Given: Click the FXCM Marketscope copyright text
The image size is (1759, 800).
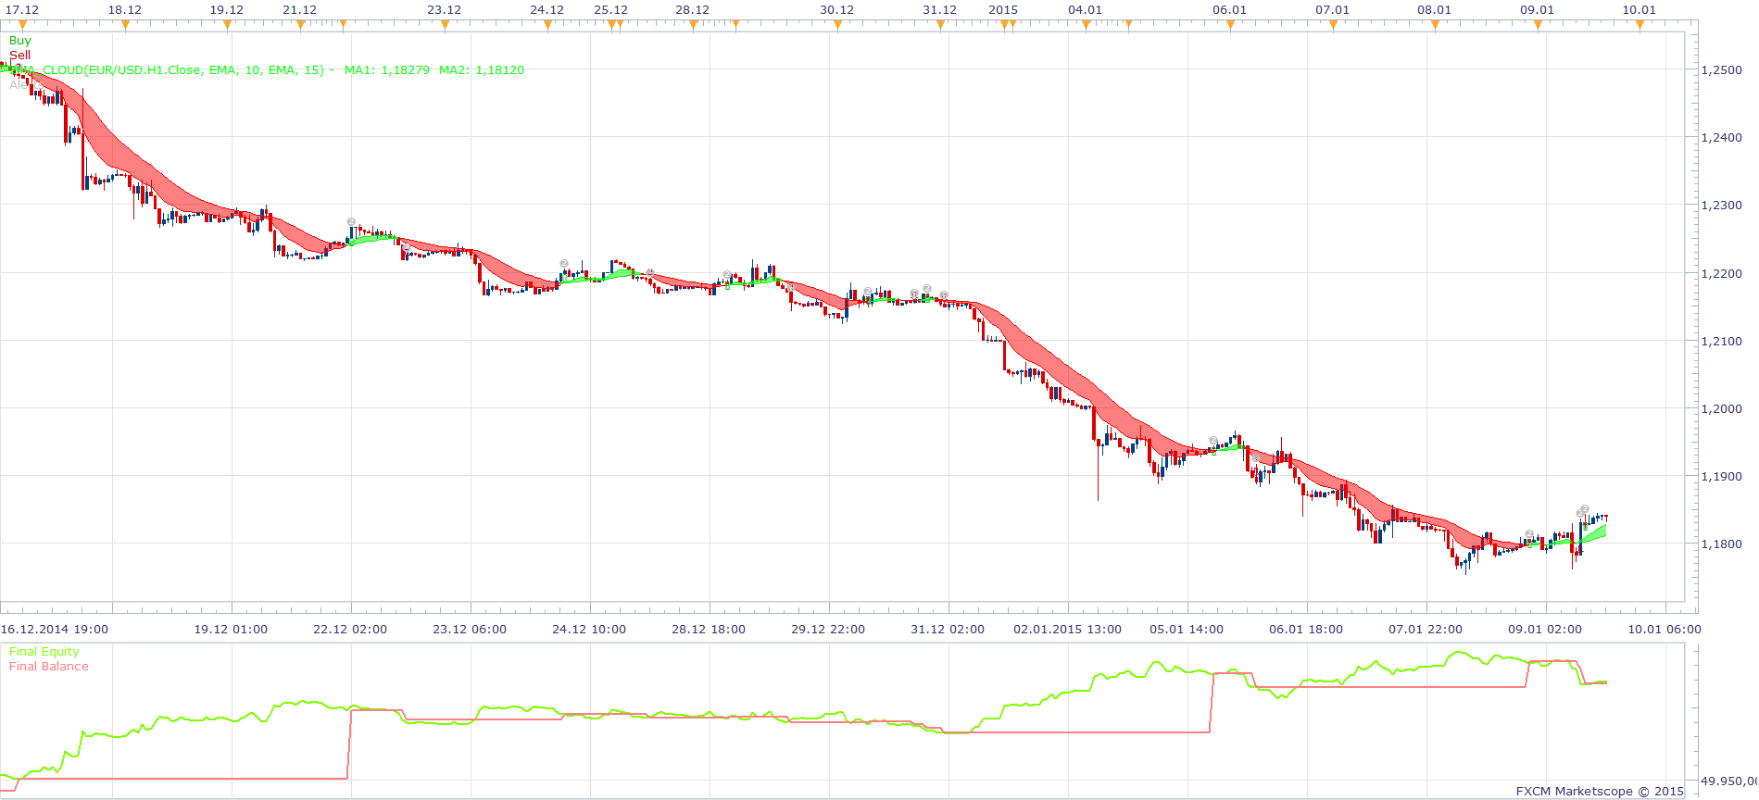Looking at the screenshot, I should click(x=1600, y=792).
